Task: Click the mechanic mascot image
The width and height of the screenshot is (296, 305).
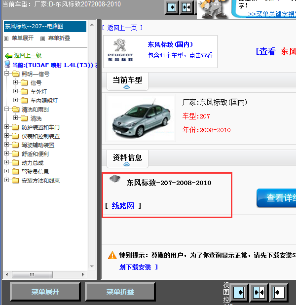Action: click(213, 9)
